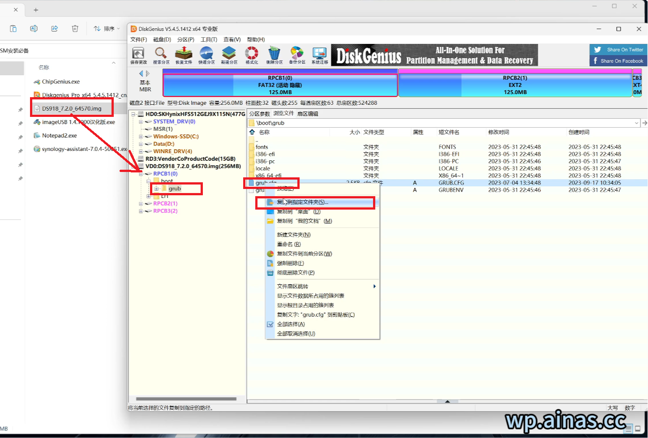Select VD0:DS918_7.2.0_64570.img disk node
648x438 pixels.
pos(193,166)
